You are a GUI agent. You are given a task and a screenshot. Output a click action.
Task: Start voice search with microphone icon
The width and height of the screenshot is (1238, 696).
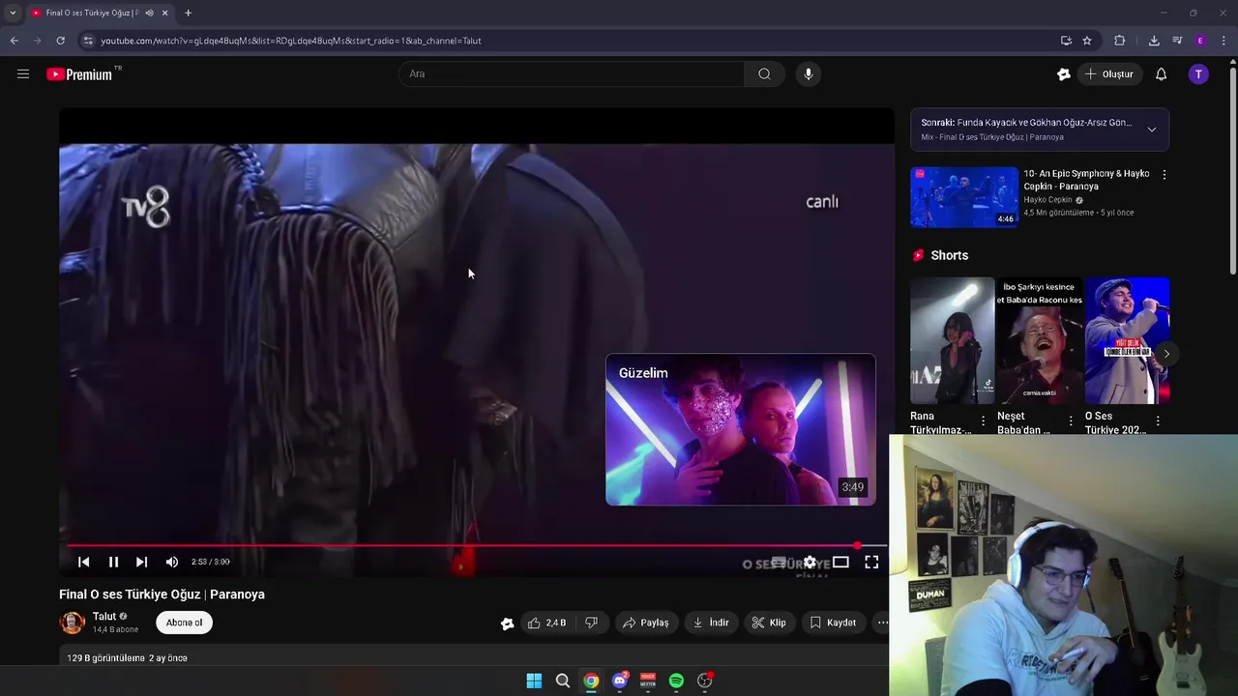tap(809, 73)
